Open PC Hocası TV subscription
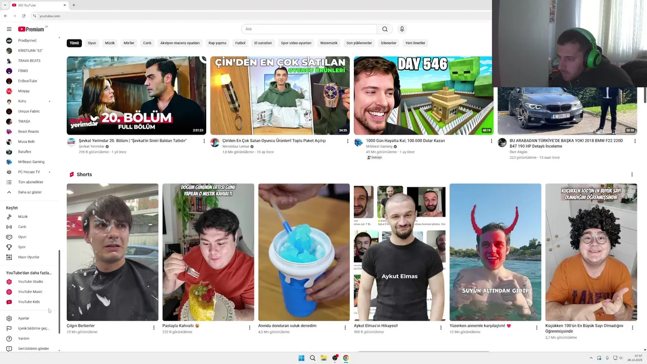Image resolution: width=647 pixels, height=364 pixels. (x=30, y=172)
